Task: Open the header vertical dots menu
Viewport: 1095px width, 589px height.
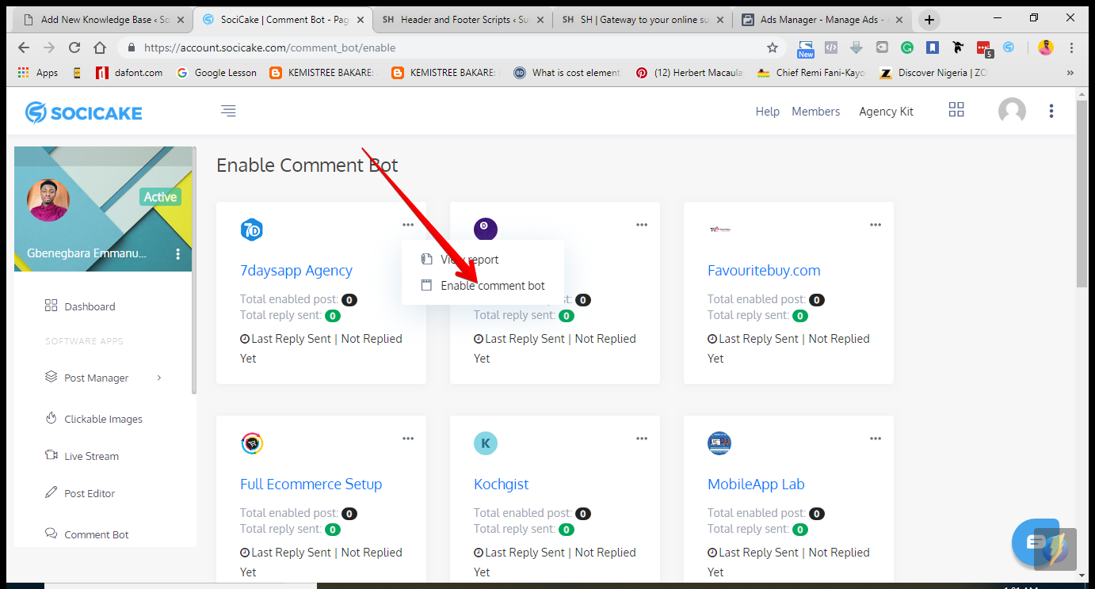Action: pos(1051,111)
